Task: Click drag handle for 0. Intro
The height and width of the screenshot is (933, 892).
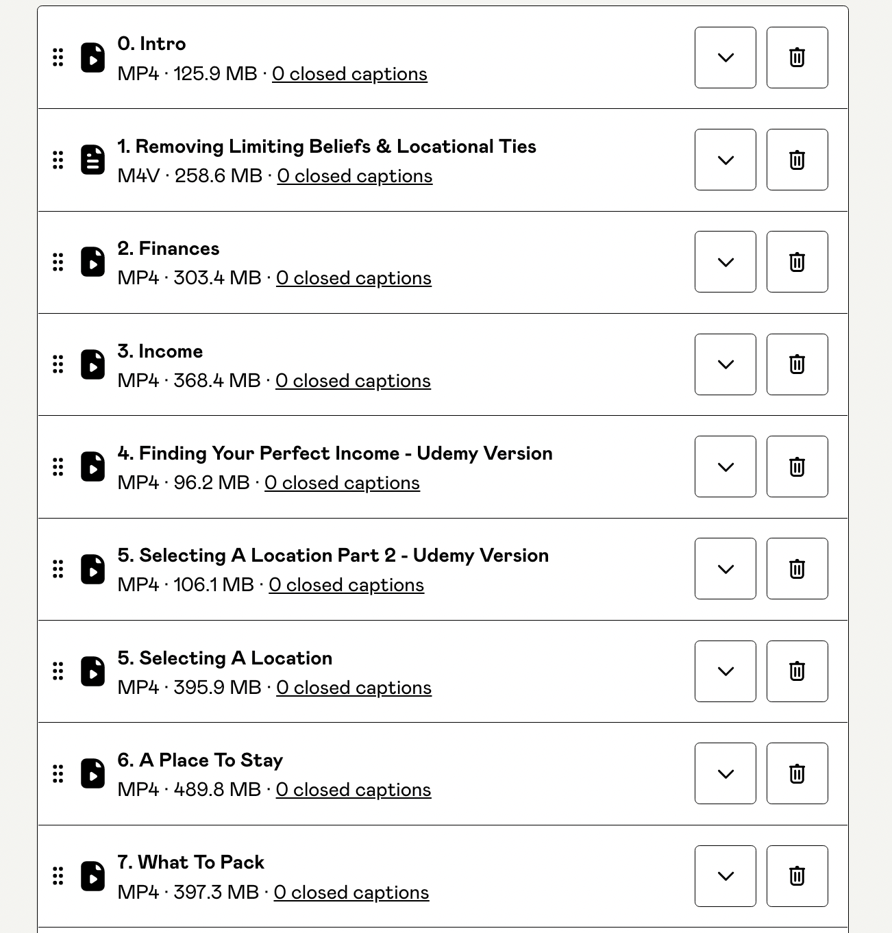Action: coord(58,58)
